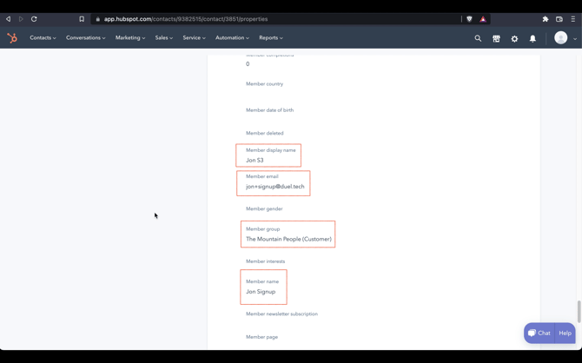Click the Help button
This screenshot has height=363, width=582.
(x=565, y=333)
